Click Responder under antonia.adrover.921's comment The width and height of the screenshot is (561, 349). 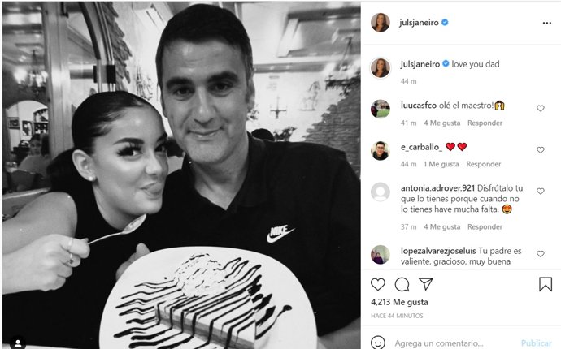click(485, 226)
